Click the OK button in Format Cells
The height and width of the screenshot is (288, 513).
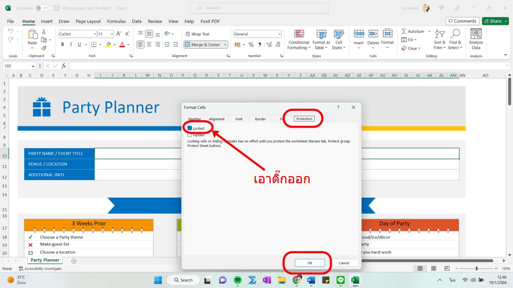[309, 263]
